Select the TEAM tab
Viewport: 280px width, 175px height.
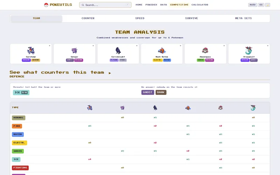click(x=36, y=19)
